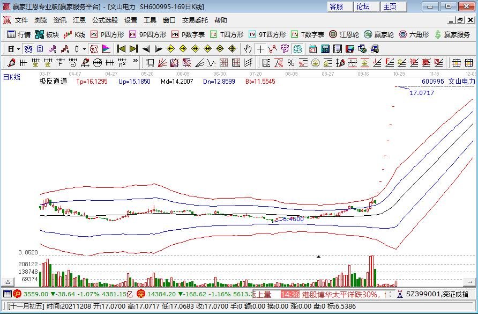Open the 公式选股 menu

(104, 20)
